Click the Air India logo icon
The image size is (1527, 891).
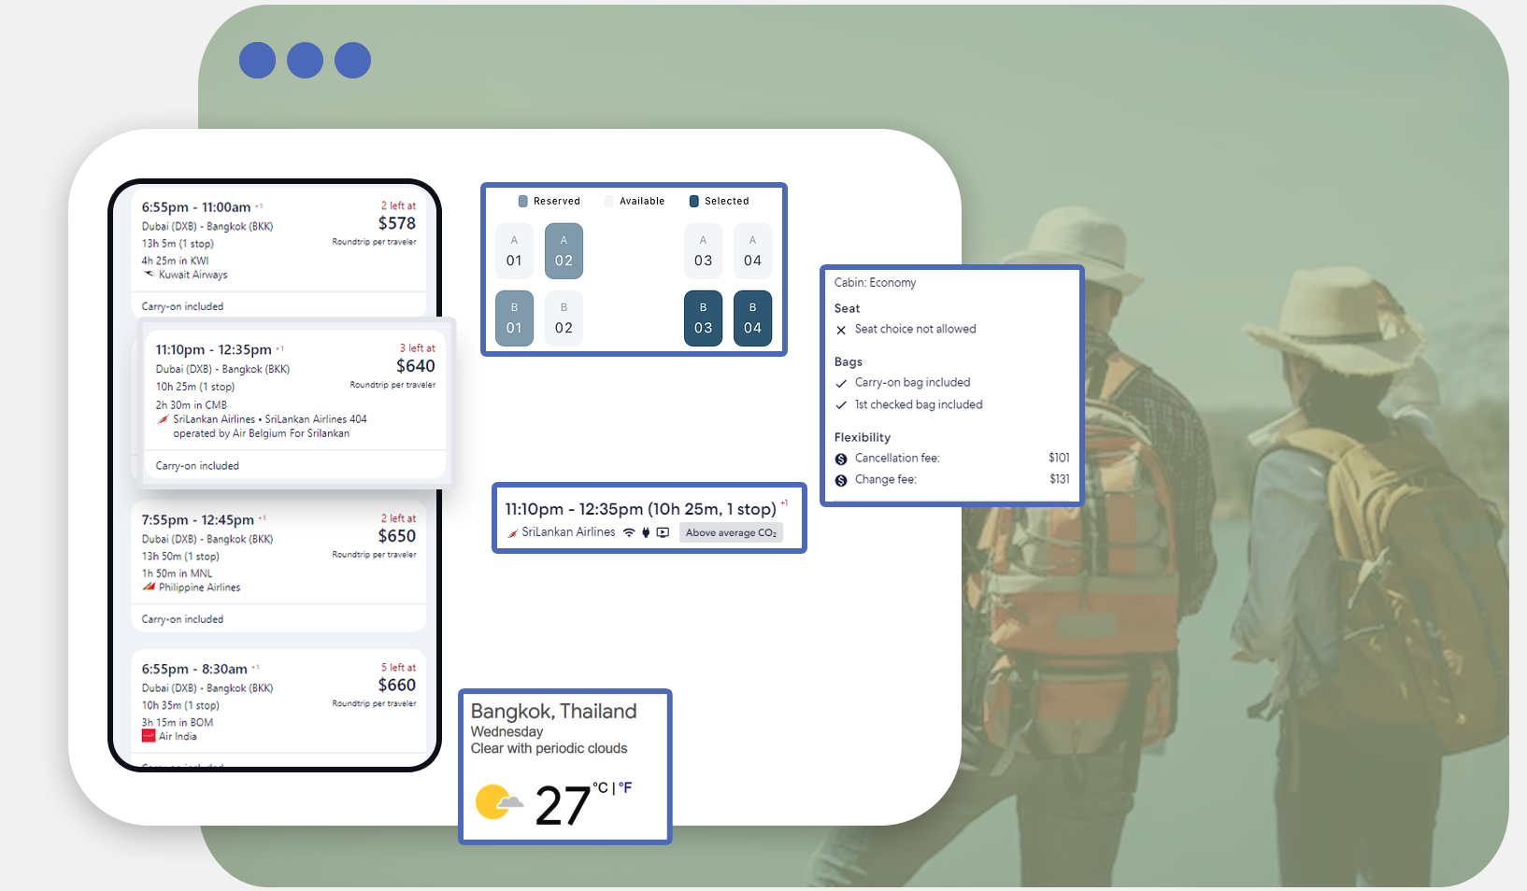(x=149, y=736)
